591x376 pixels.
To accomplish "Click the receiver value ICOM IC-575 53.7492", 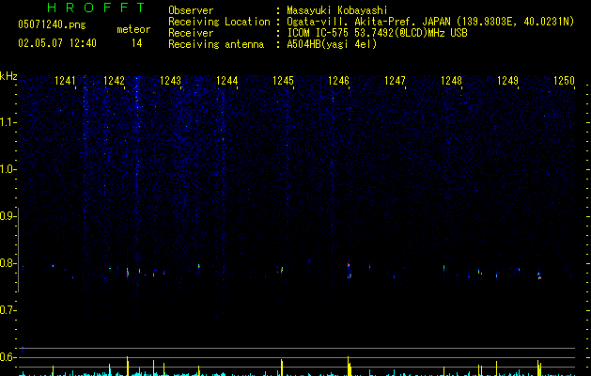I will click(377, 33).
